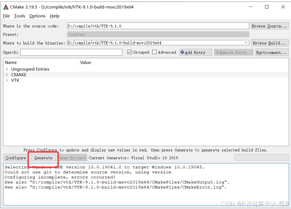Open the Help menu

[54, 16]
